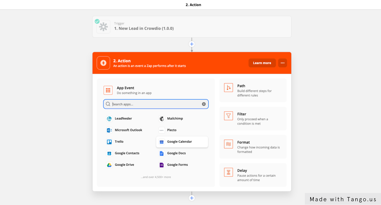Focus the Search apps input field
The image size is (381, 205).
[x=156, y=104]
